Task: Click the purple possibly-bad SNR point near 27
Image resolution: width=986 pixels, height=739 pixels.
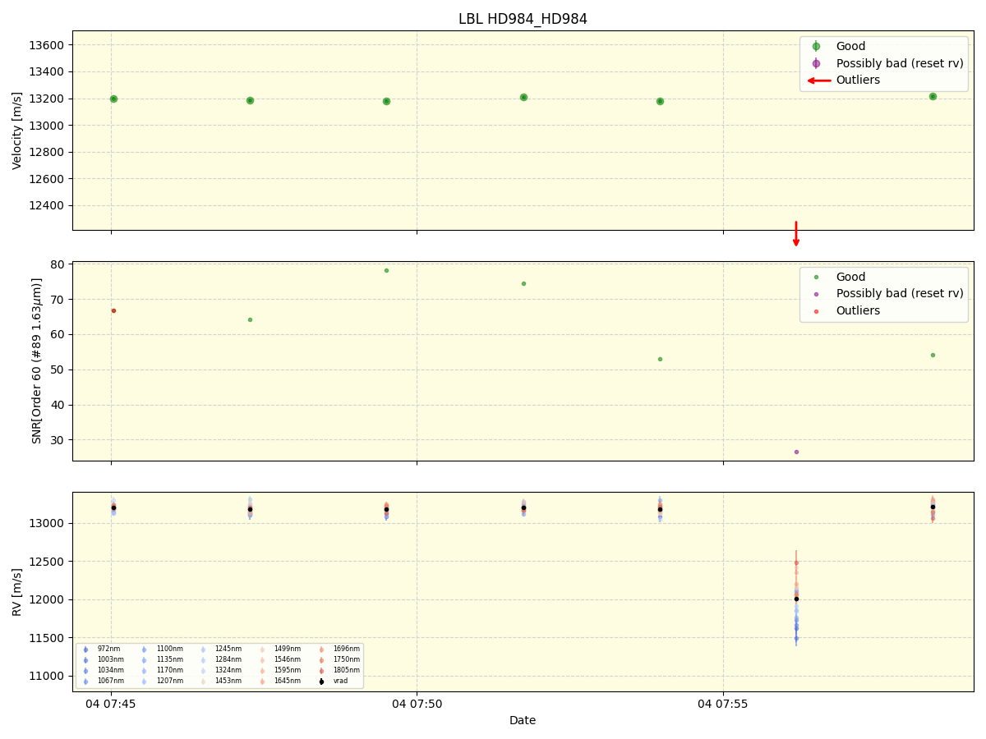Action: coord(796,452)
